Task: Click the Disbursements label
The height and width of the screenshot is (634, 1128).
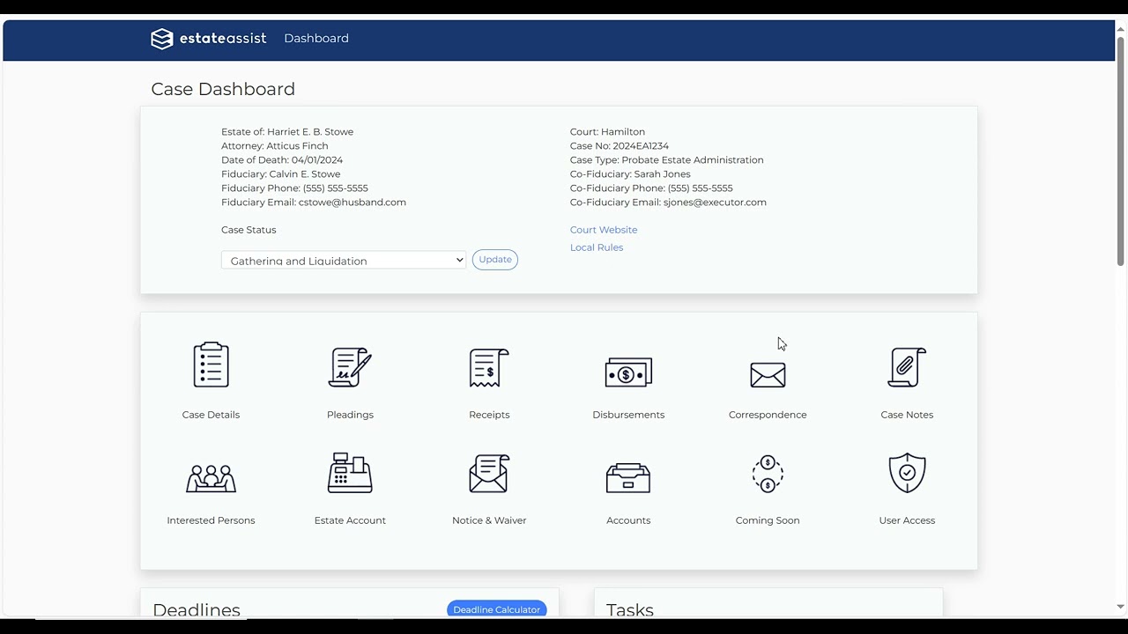Action: (628, 415)
